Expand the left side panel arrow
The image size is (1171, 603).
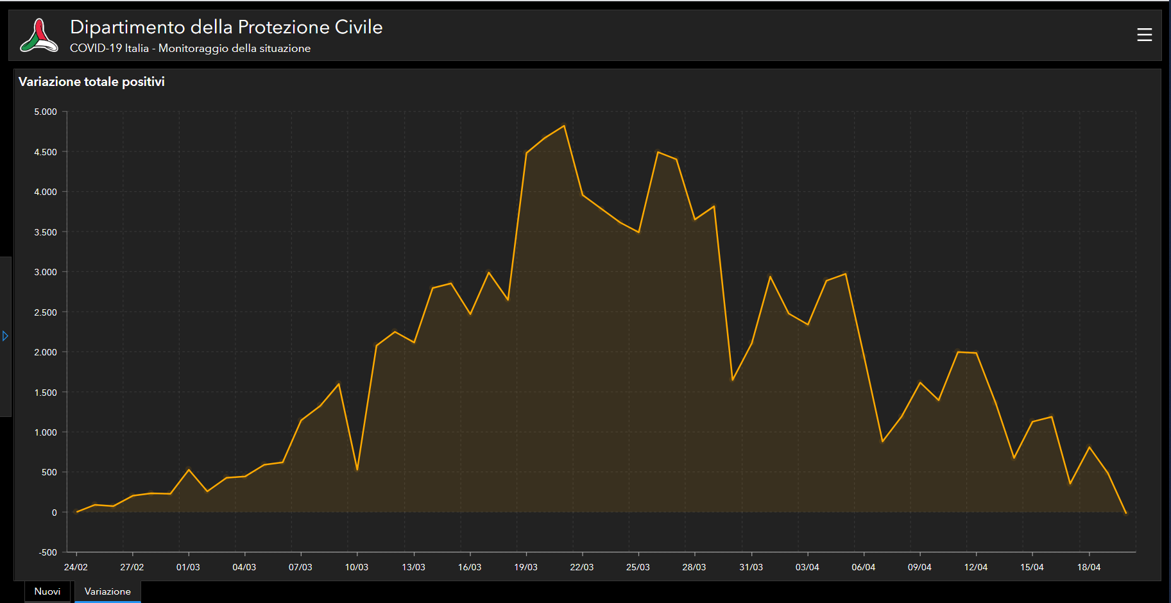click(5, 336)
